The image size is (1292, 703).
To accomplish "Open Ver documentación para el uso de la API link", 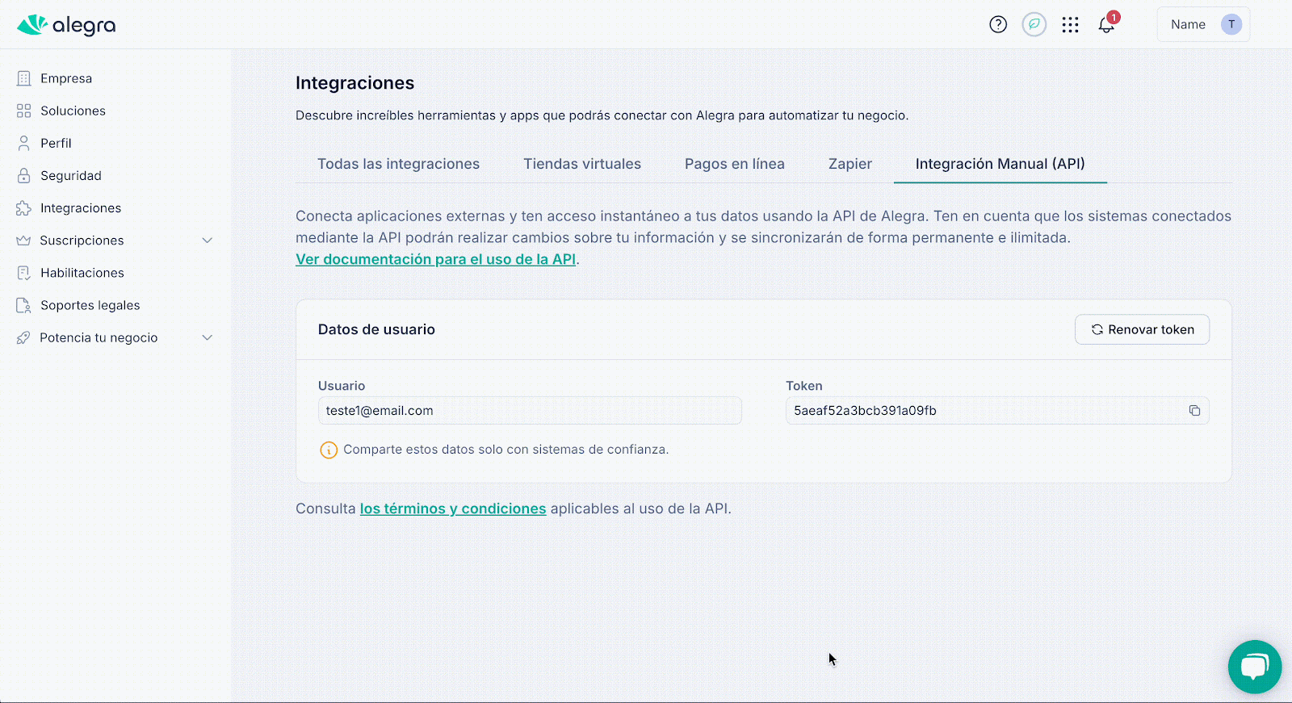I will click(x=436, y=259).
